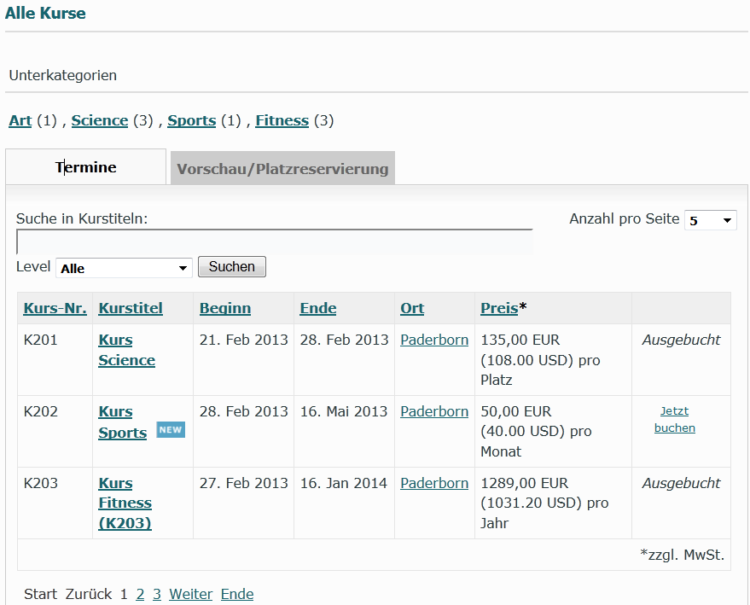Sort the table by Kurs-Nr. column

[55, 308]
